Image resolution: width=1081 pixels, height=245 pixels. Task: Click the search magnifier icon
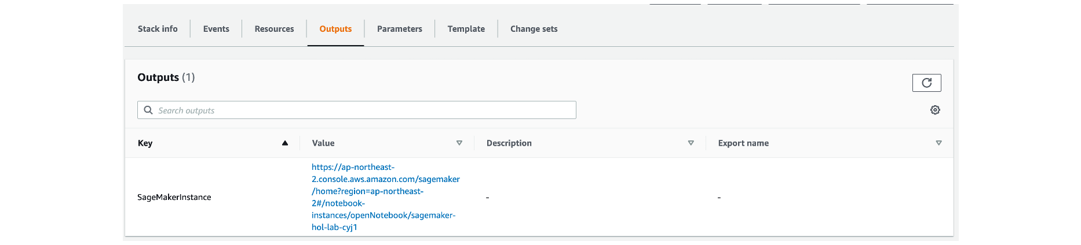click(148, 110)
